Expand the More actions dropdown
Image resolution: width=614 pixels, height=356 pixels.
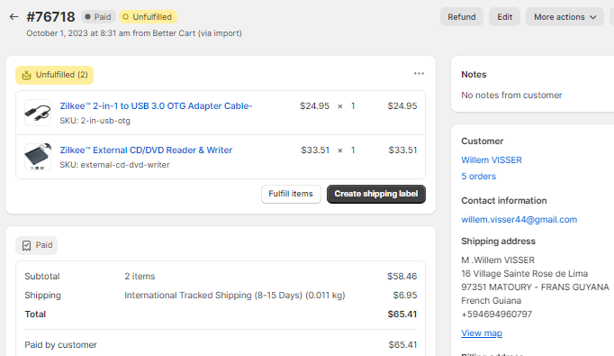coord(564,17)
